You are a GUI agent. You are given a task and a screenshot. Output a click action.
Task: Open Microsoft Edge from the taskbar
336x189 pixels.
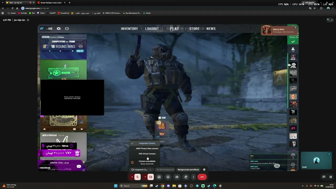click(x=214, y=186)
